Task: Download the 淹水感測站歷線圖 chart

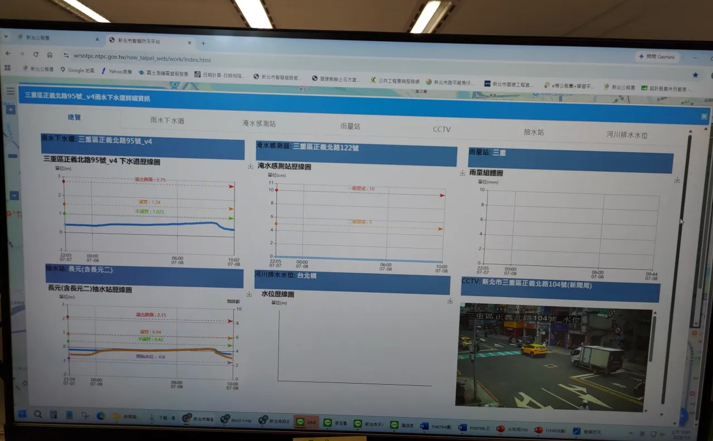Action: click(462, 173)
